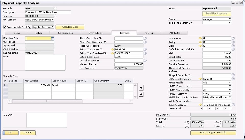Image resolution: width=245 pixels, height=140 pixels.
Task: Open the lookup list for the Formula field
Action: pyautogui.click(x=56, y=8)
